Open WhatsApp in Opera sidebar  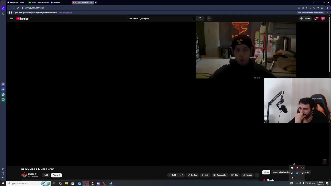(3, 95)
